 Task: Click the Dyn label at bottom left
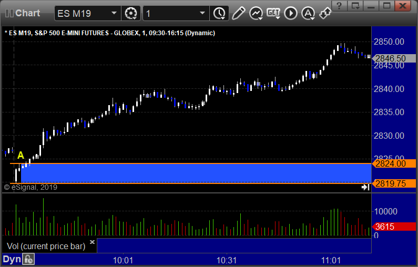pyautogui.click(x=12, y=259)
